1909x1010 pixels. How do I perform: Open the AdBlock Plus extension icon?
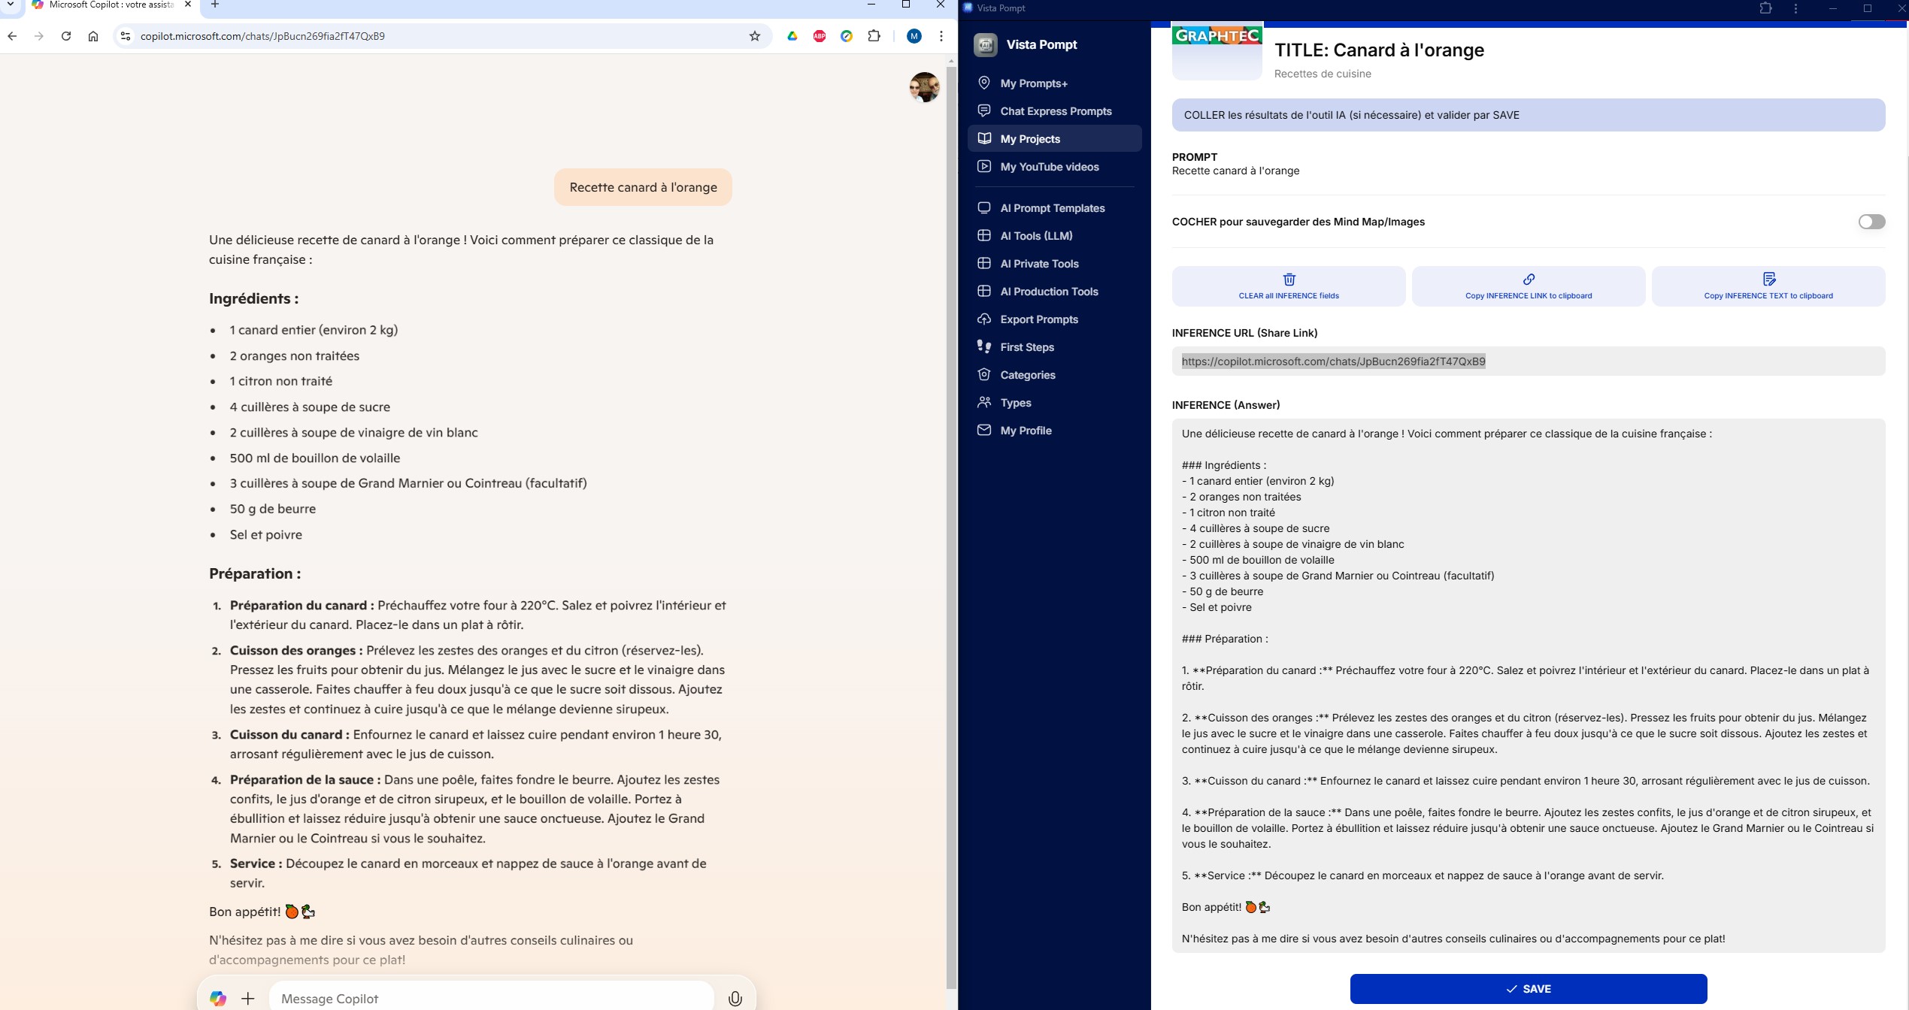[820, 36]
